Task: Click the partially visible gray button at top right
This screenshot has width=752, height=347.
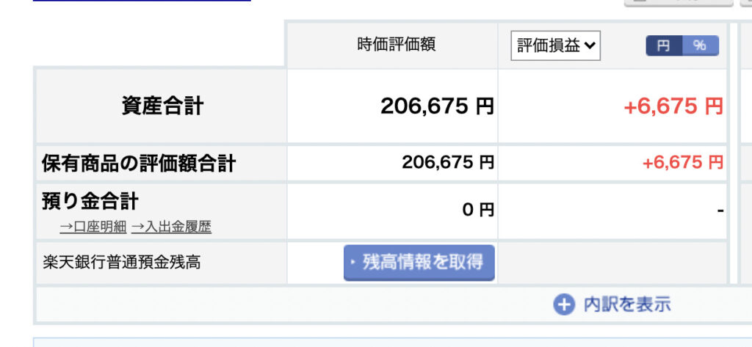Action: (x=679, y=3)
